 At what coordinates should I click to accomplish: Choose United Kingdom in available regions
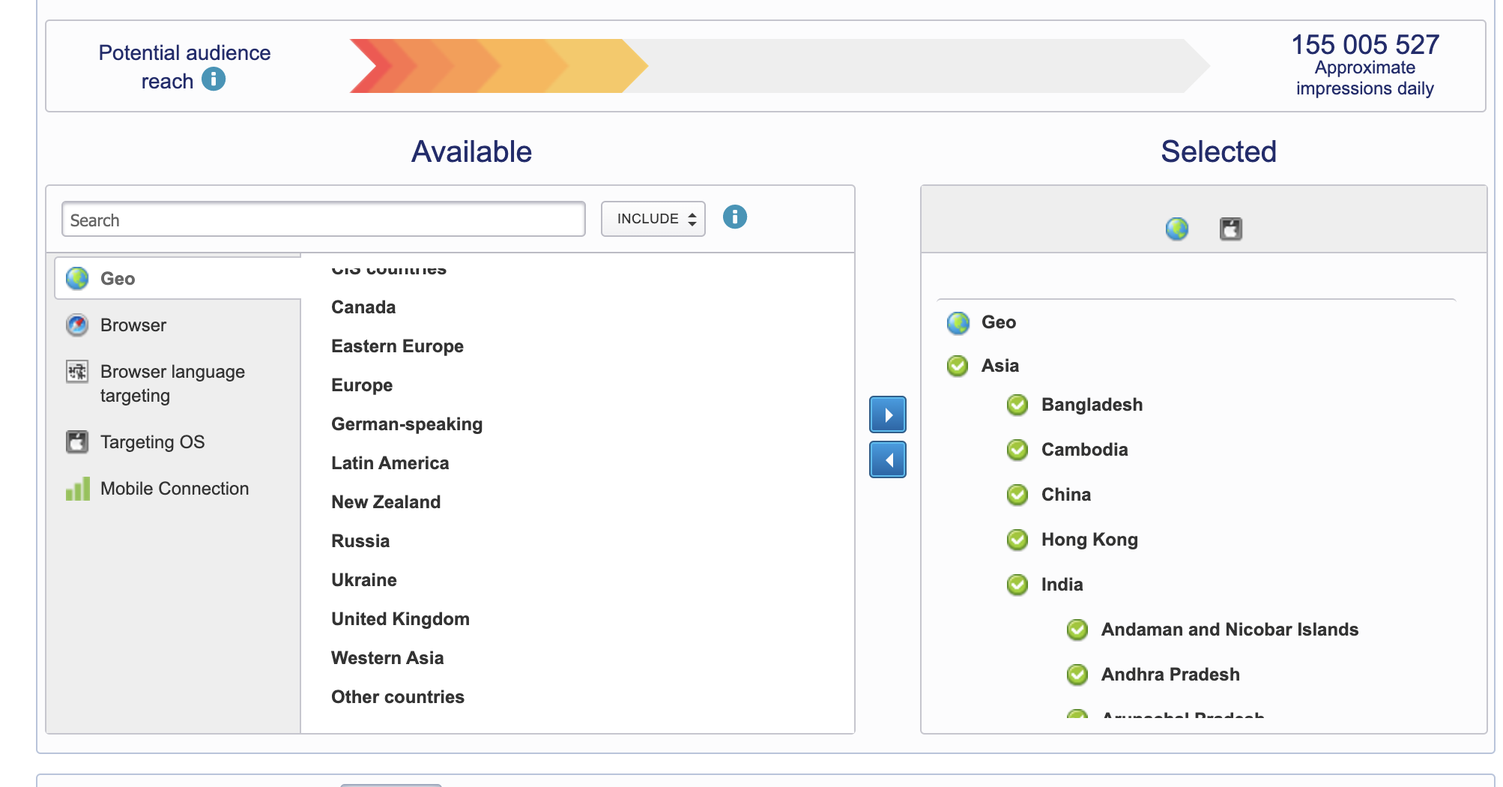click(400, 619)
